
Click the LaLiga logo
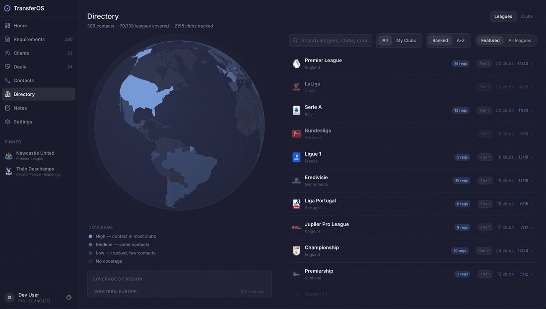point(296,87)
